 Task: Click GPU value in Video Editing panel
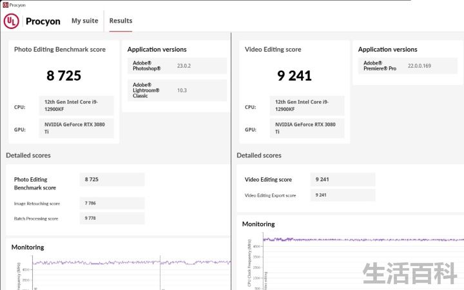point(307,128)
